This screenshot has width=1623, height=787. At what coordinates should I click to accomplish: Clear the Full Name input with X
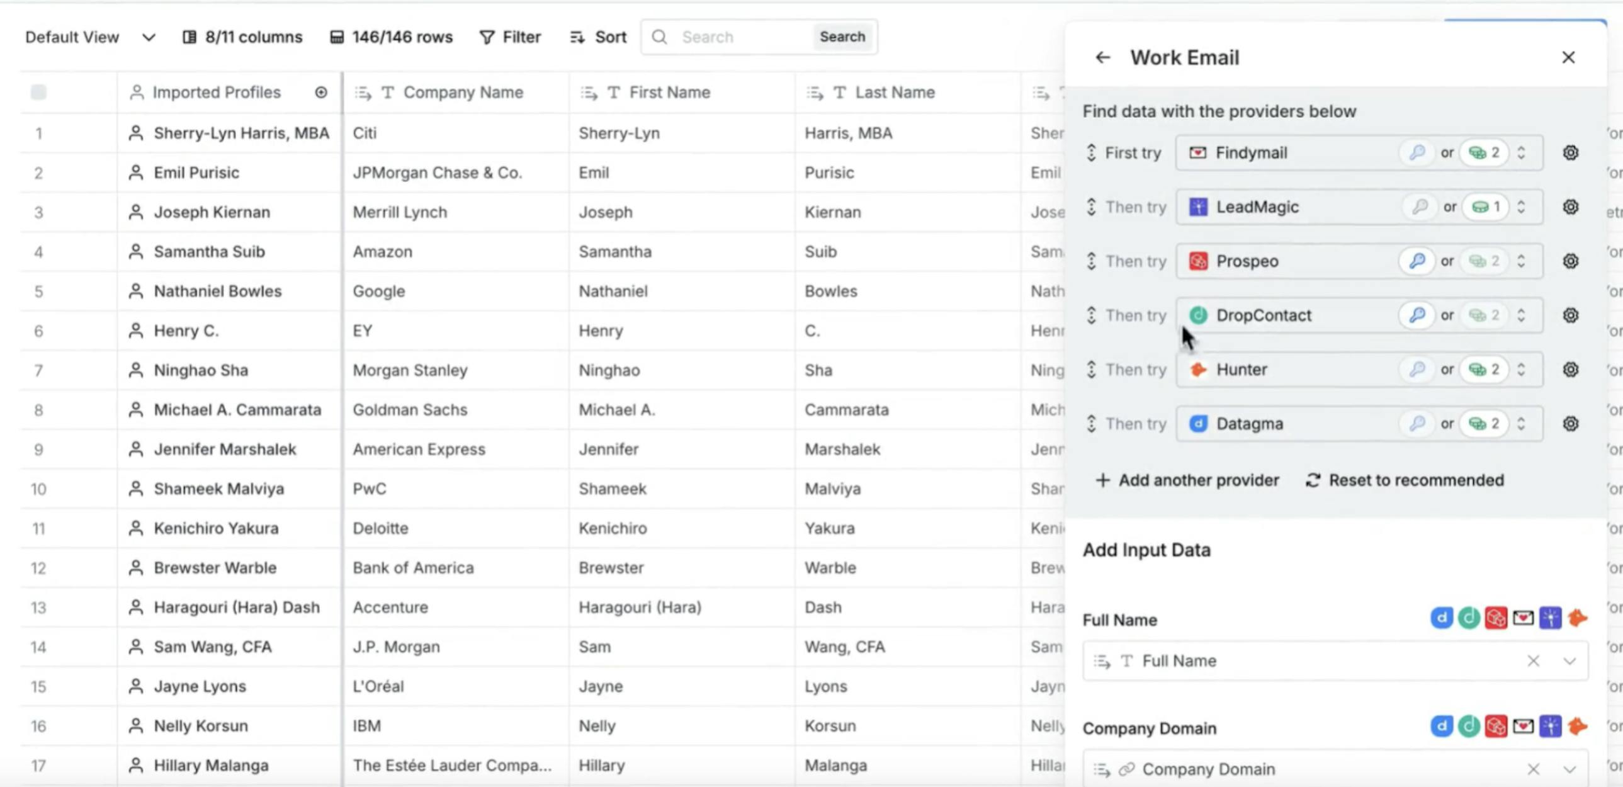[1533, 661]
